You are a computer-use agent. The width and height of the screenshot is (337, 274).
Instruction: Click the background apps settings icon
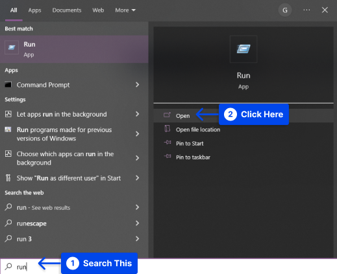(x=8, y=114)
